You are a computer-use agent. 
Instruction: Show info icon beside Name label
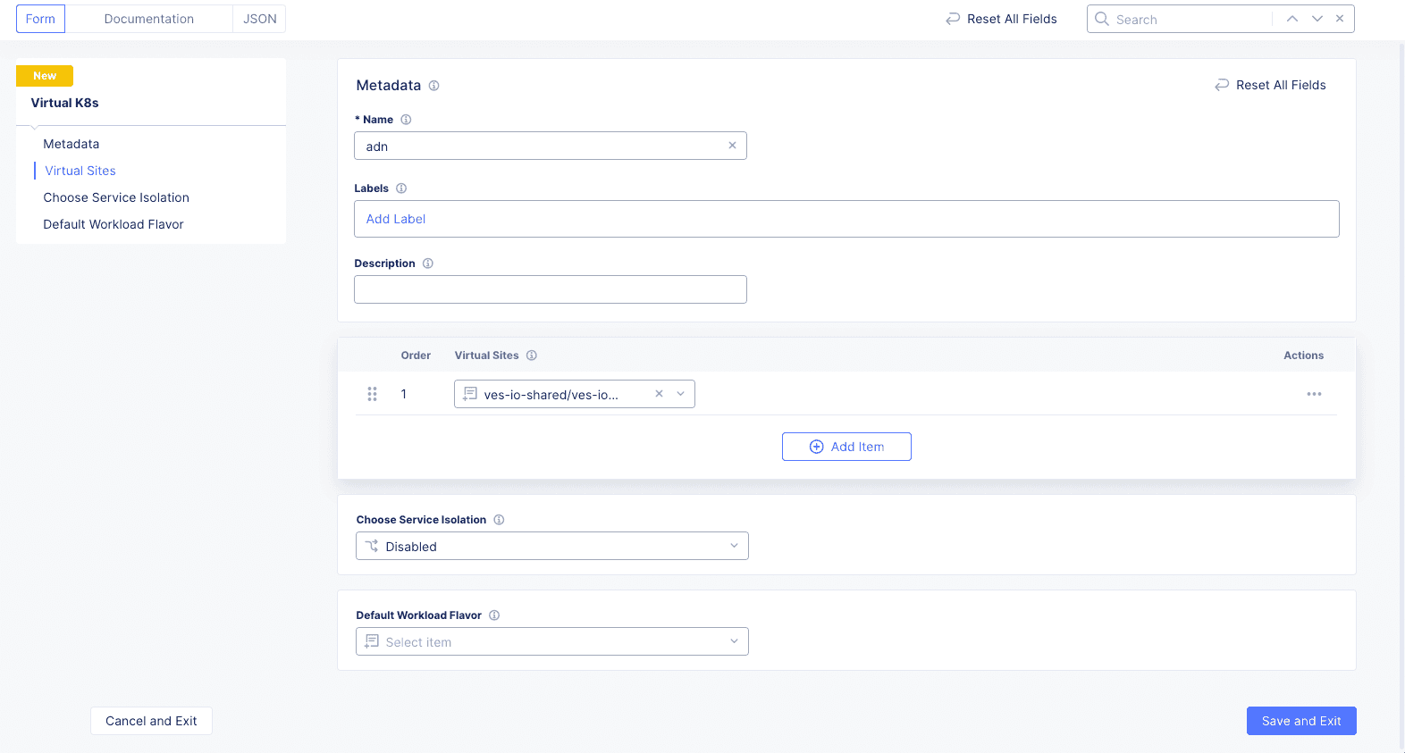pos(406,120)
